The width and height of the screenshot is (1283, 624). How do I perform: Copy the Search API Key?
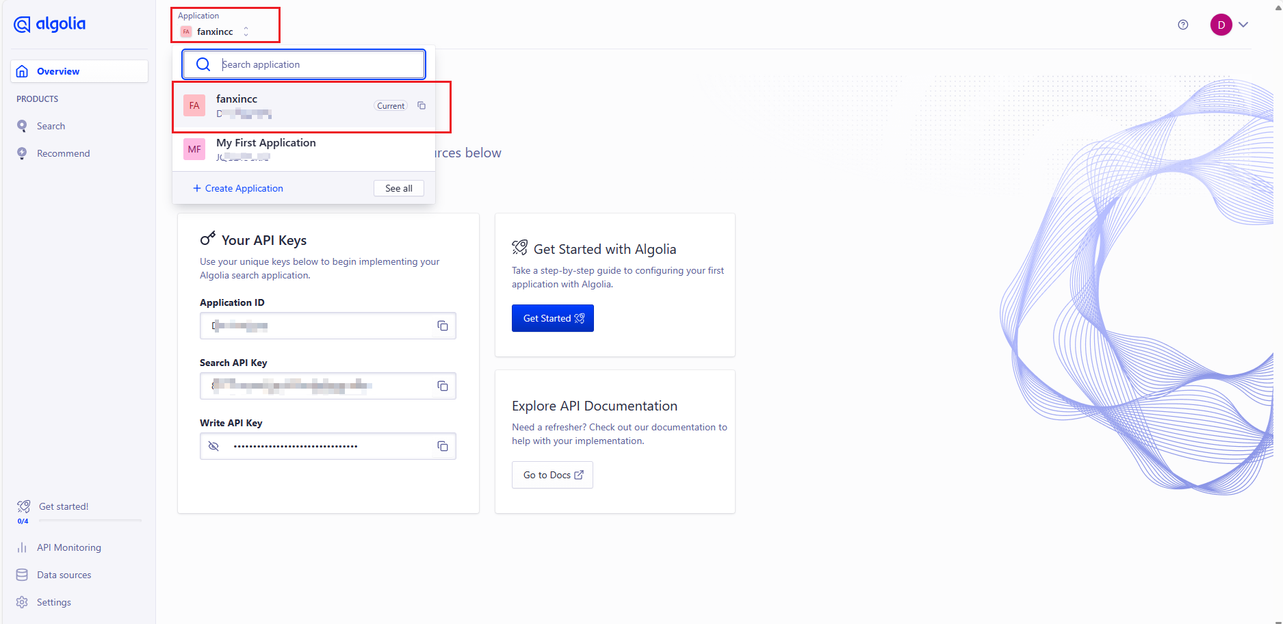click(443, 386)
